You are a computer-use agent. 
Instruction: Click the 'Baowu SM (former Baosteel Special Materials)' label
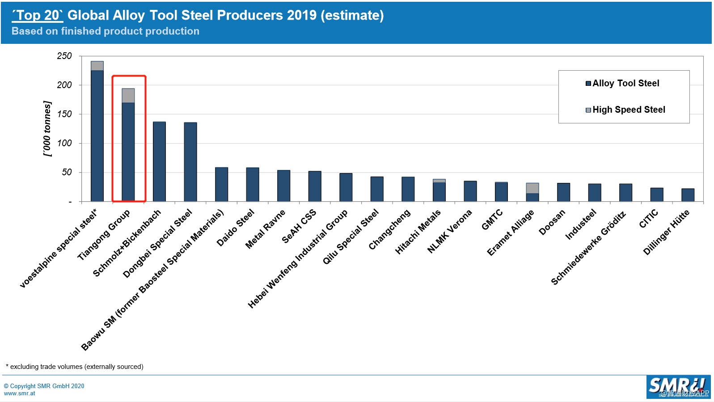coord(152,280)
